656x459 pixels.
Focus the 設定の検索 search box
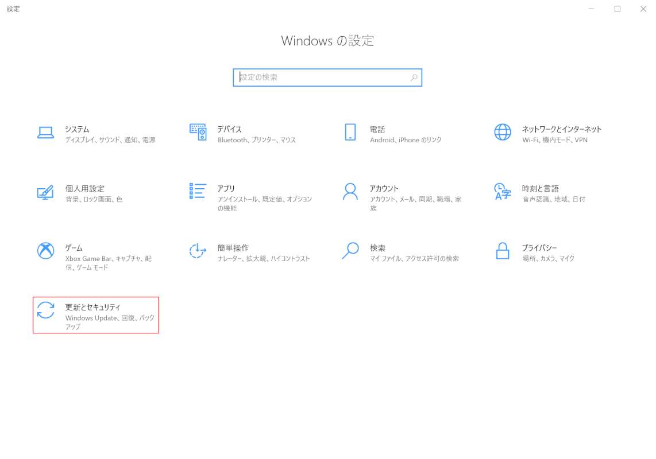pyautogui.click(x=322, y=77)
